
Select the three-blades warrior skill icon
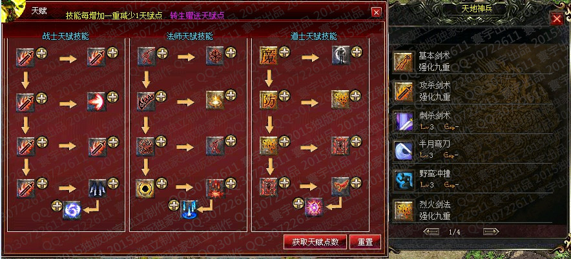click(98, 187)
